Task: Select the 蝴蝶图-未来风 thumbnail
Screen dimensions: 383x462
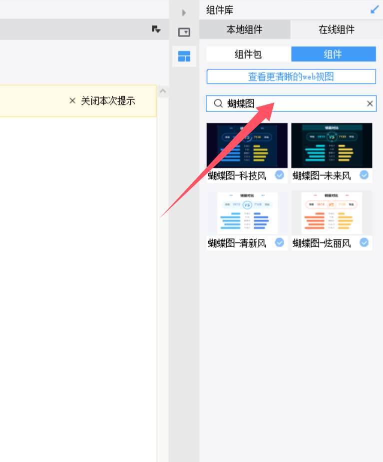Action: (332, 145)
